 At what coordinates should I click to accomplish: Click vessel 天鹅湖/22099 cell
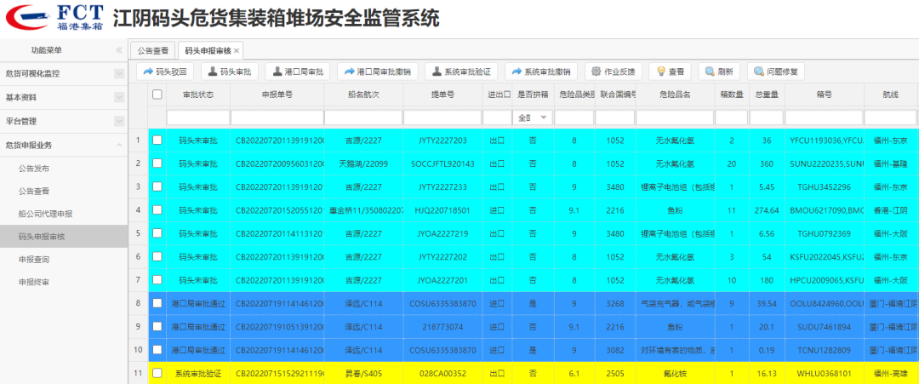[x=363, y=163]
